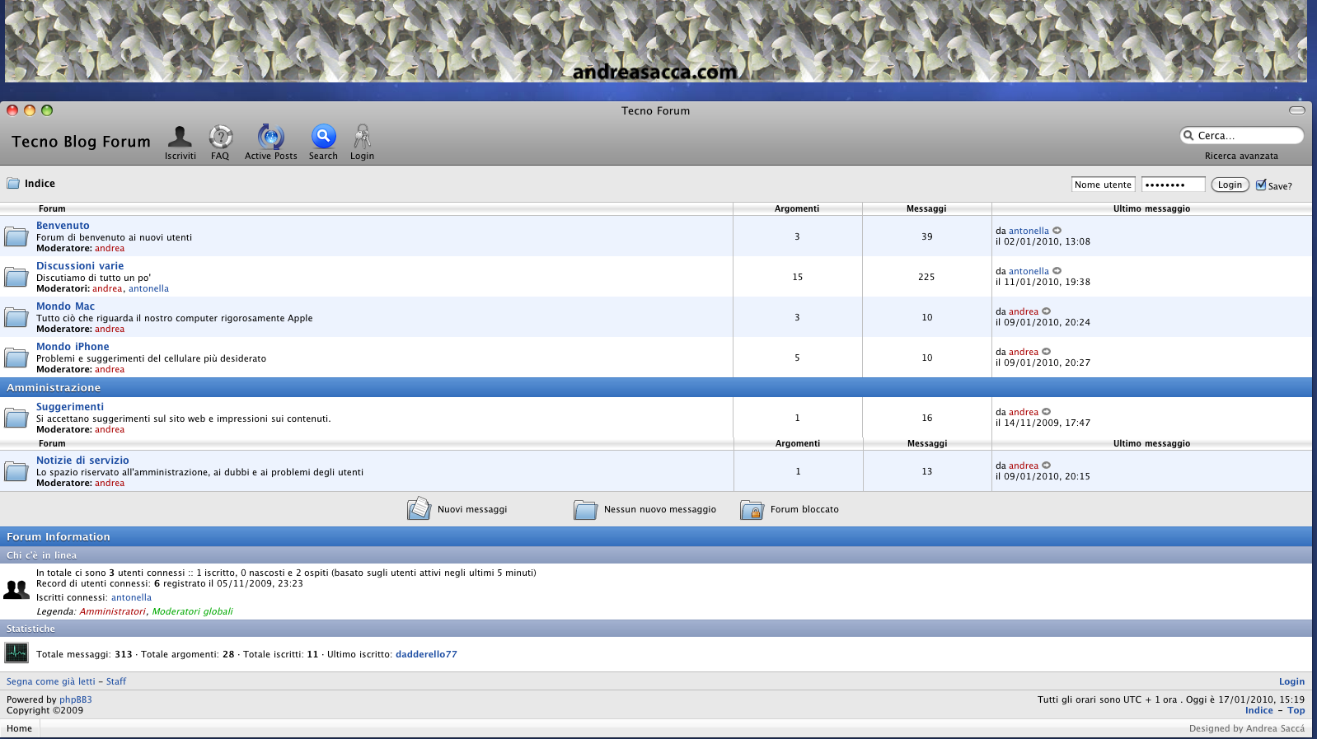Collapse the window via the top-right pill button
This screenshot has width=1317, height=739.
pyautogui.click(x=1297, y=110)
